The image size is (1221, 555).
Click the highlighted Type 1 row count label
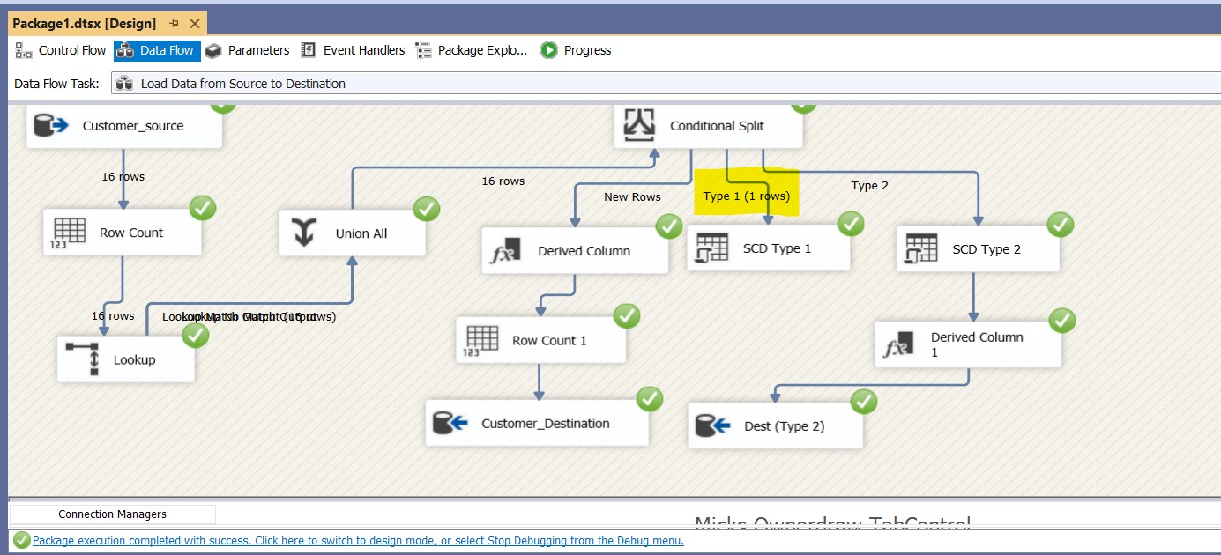(x=745, y=196)
